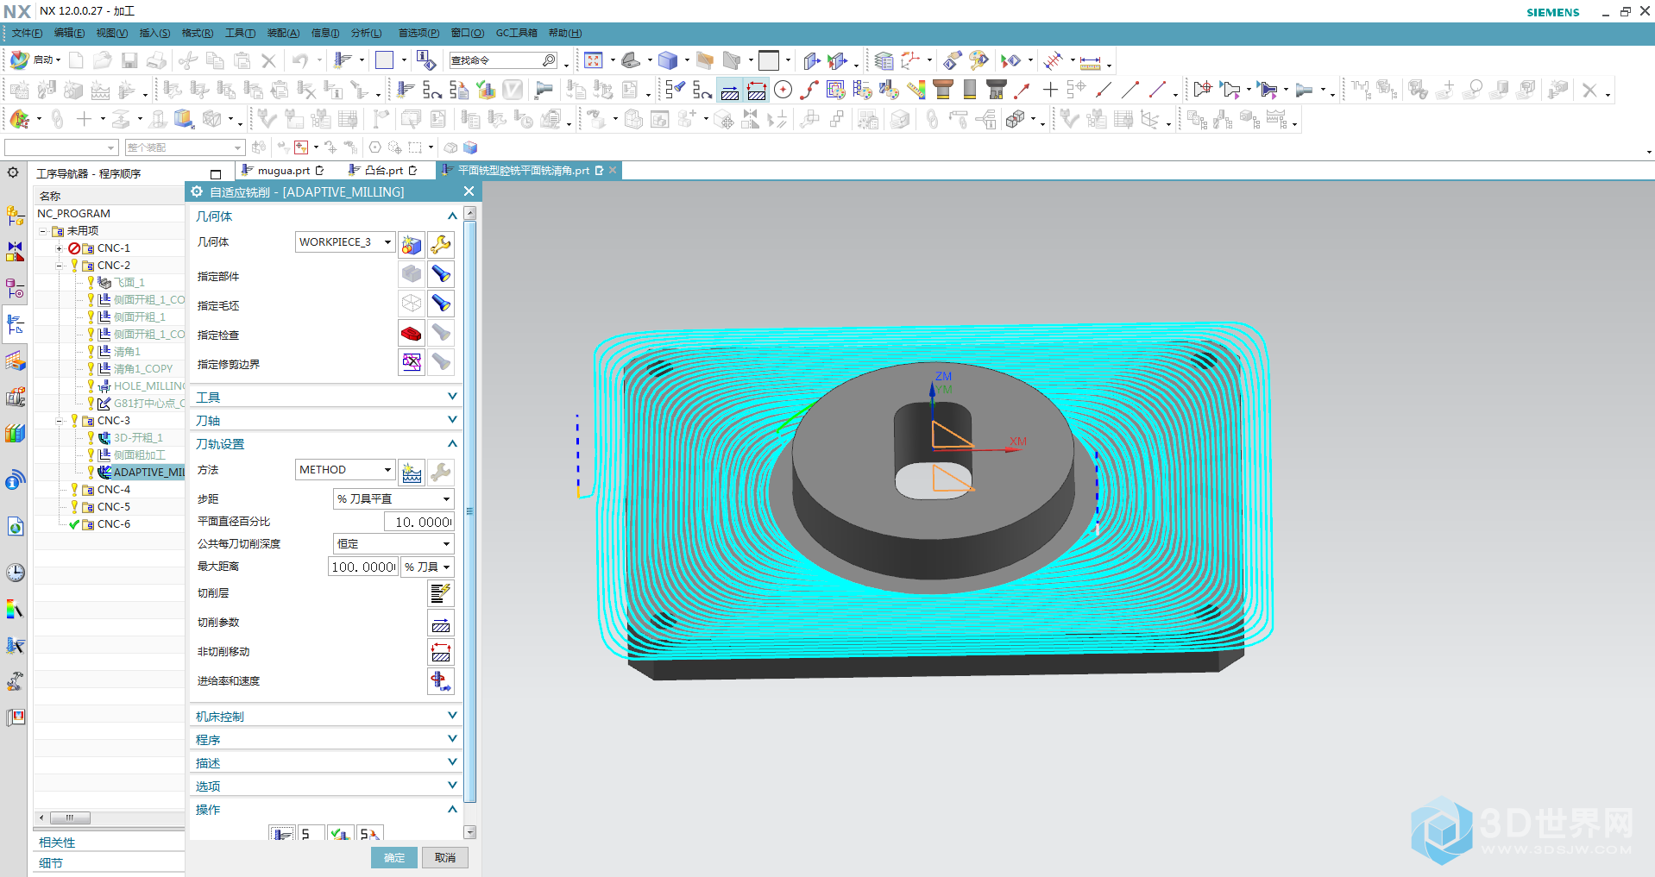Open the 进给率和速度 settings icon

[441, 681]
